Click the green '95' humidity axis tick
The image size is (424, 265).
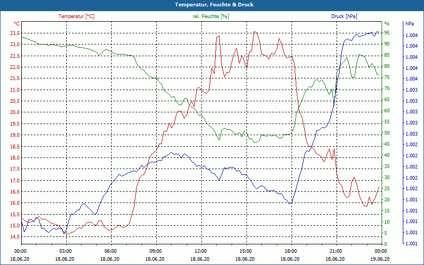[x=387, y=33]
